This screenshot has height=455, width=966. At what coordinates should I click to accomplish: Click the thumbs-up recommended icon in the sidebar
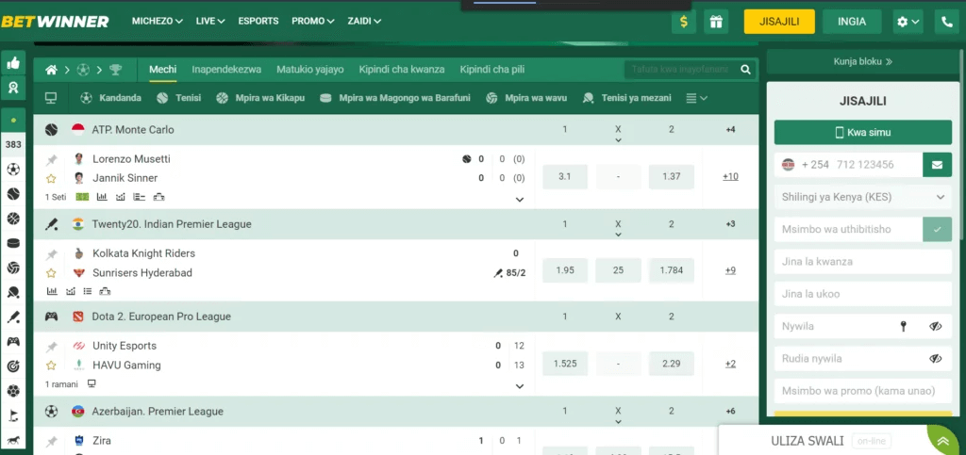click(x=13, y=62)
